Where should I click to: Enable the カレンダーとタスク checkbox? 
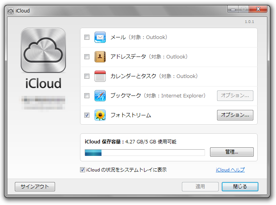[87, 76]
